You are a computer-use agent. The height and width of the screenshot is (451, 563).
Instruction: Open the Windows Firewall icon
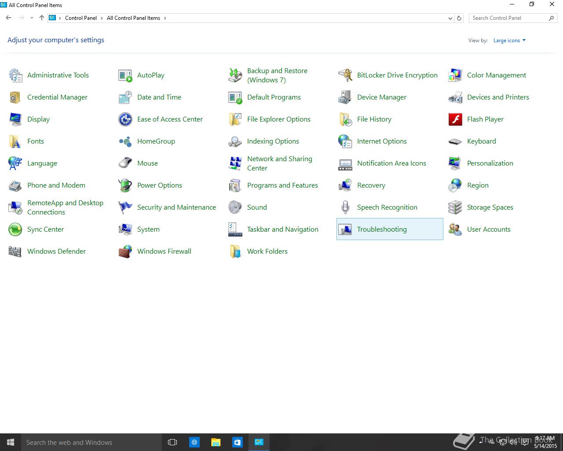click(x=125, y=251)
